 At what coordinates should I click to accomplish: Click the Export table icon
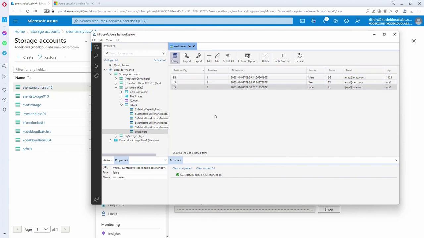tap(198, 58)
